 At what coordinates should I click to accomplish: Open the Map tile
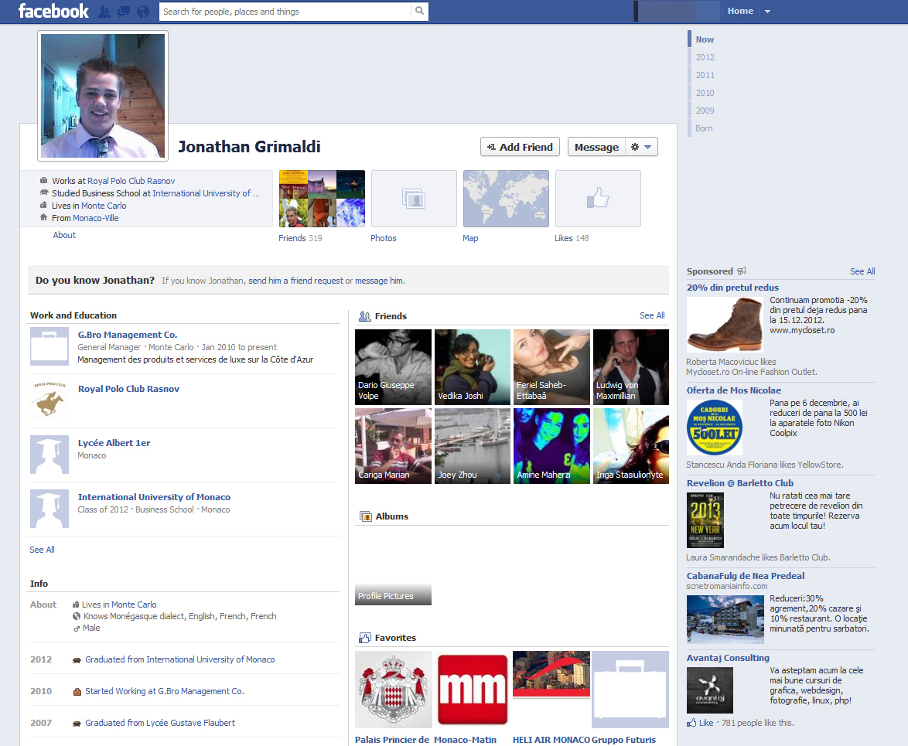point(506,199)
